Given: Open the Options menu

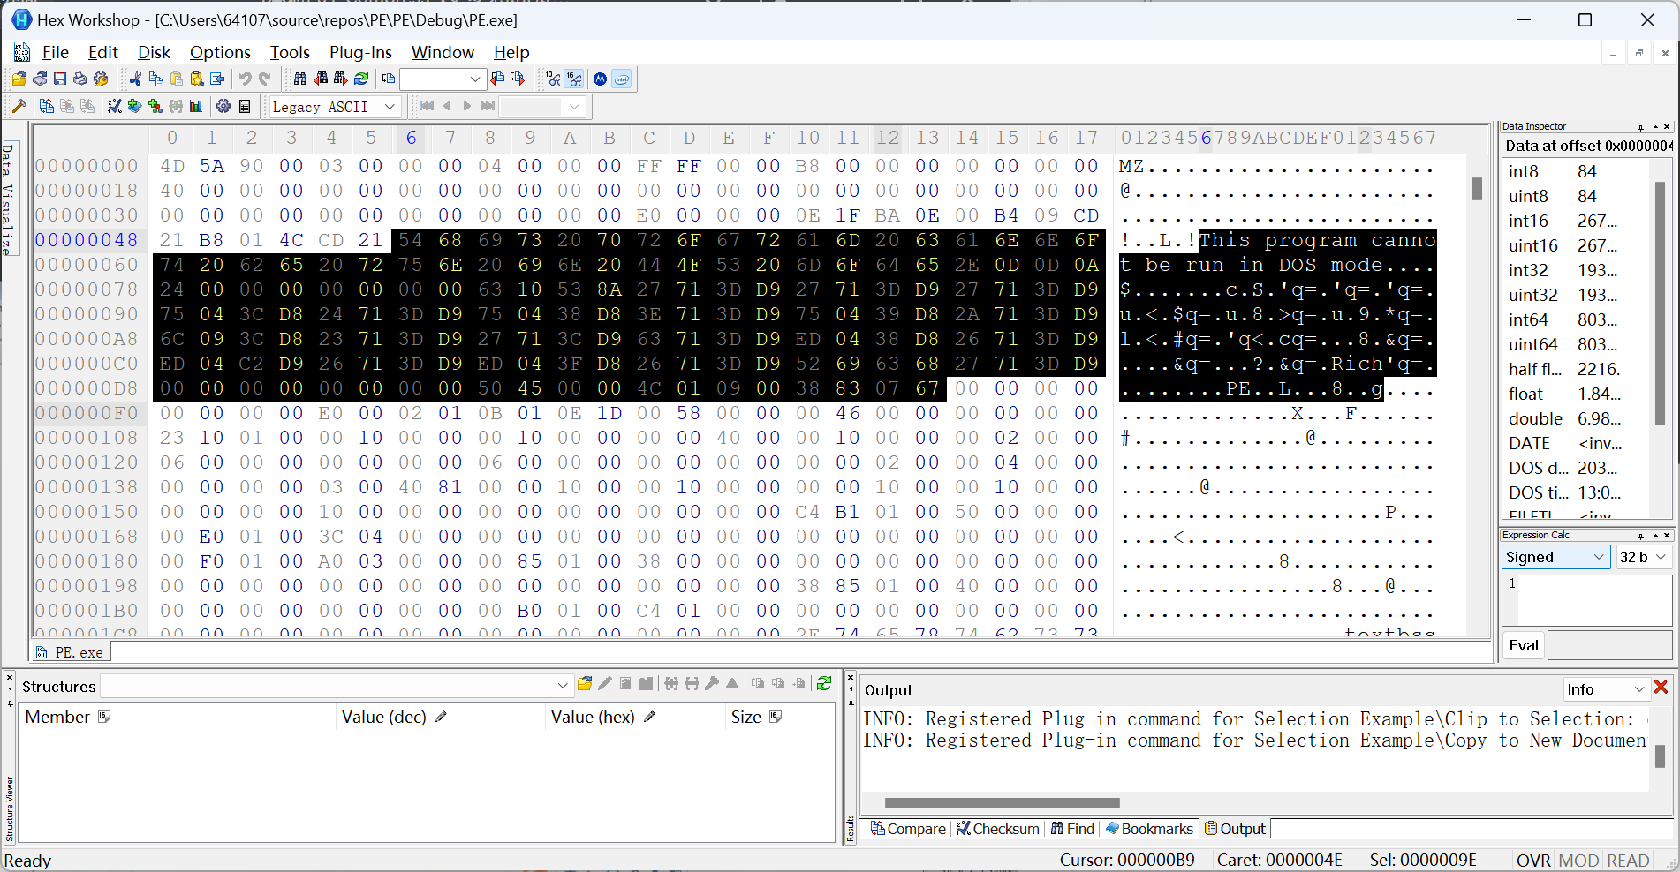Looking at the screenshot, I should click(220, 52).
